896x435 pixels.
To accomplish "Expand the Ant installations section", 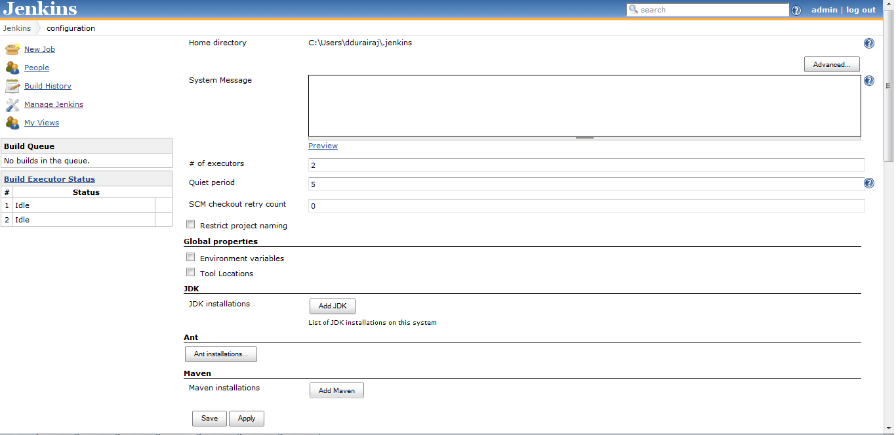I will [x=221, y=354].
